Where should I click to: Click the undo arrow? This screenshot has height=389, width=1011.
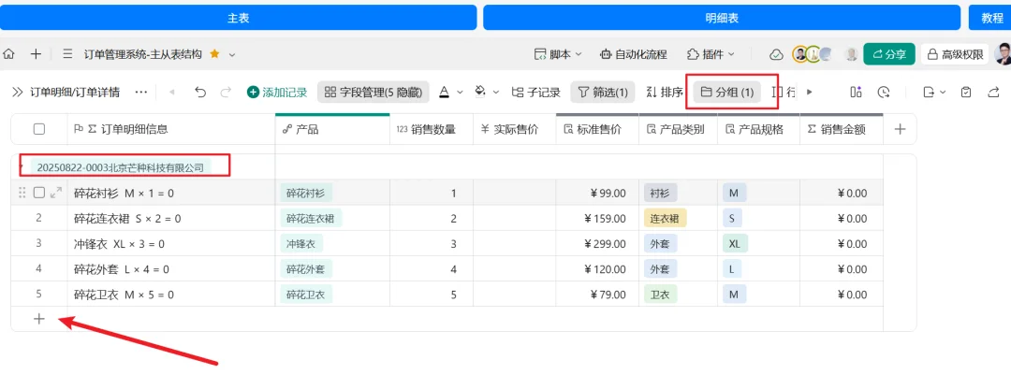coord(200,92)
